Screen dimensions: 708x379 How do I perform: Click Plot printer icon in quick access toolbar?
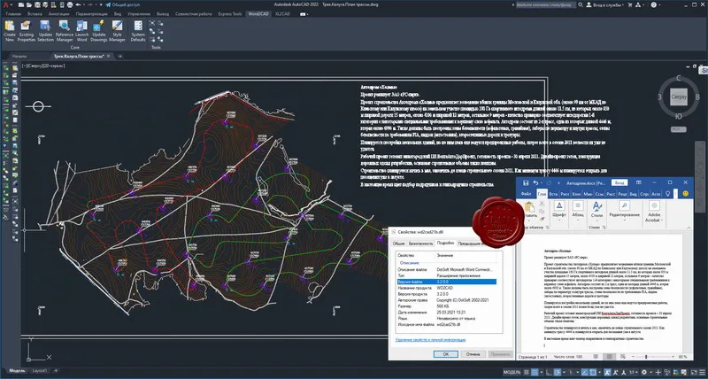[x=70, y=4]
